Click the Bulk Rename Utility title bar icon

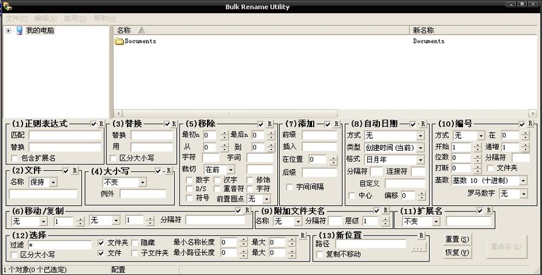tap(7, 7)
